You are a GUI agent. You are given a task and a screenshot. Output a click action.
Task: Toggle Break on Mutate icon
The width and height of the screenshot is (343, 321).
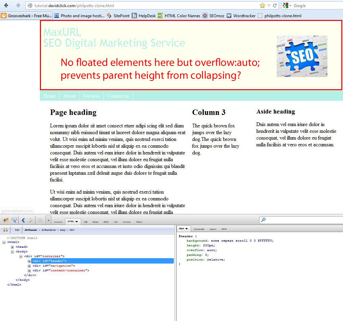pyautogui.click(x=5, y=230)
